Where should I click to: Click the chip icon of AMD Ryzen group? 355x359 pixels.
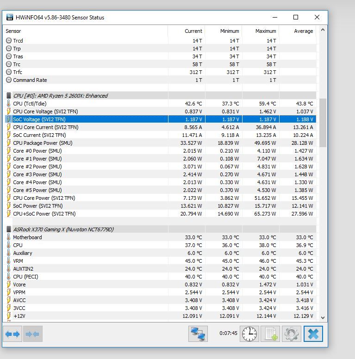pyautogui.click(x=9, y=95)
